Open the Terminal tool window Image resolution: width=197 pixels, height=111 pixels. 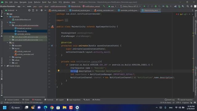[x=49, y=100]
